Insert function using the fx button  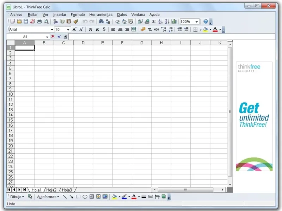tap(66, 37)
